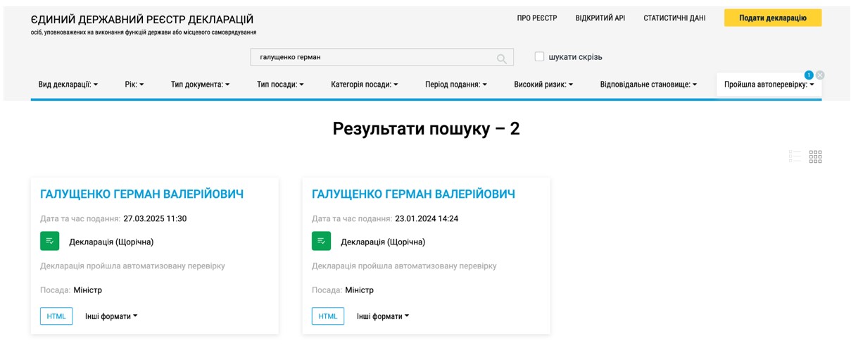Click green declaration icon in 2025 card
851x348 pixels.
pos(50,241)
